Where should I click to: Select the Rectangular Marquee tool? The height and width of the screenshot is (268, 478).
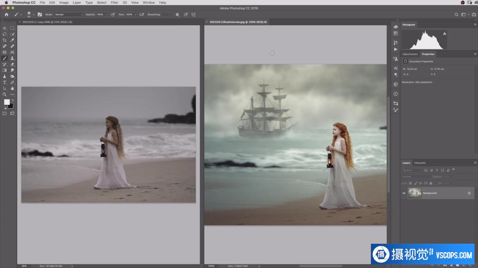(x=12, y=28)
